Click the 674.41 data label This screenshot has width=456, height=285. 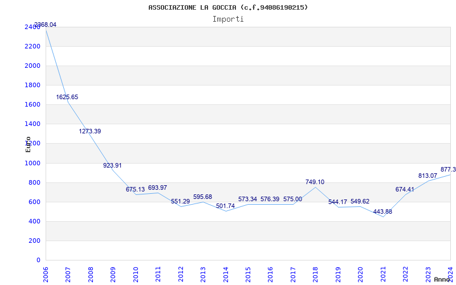(x=405, y=189)
